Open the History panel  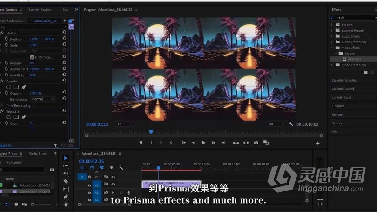[x=337, y=123]
